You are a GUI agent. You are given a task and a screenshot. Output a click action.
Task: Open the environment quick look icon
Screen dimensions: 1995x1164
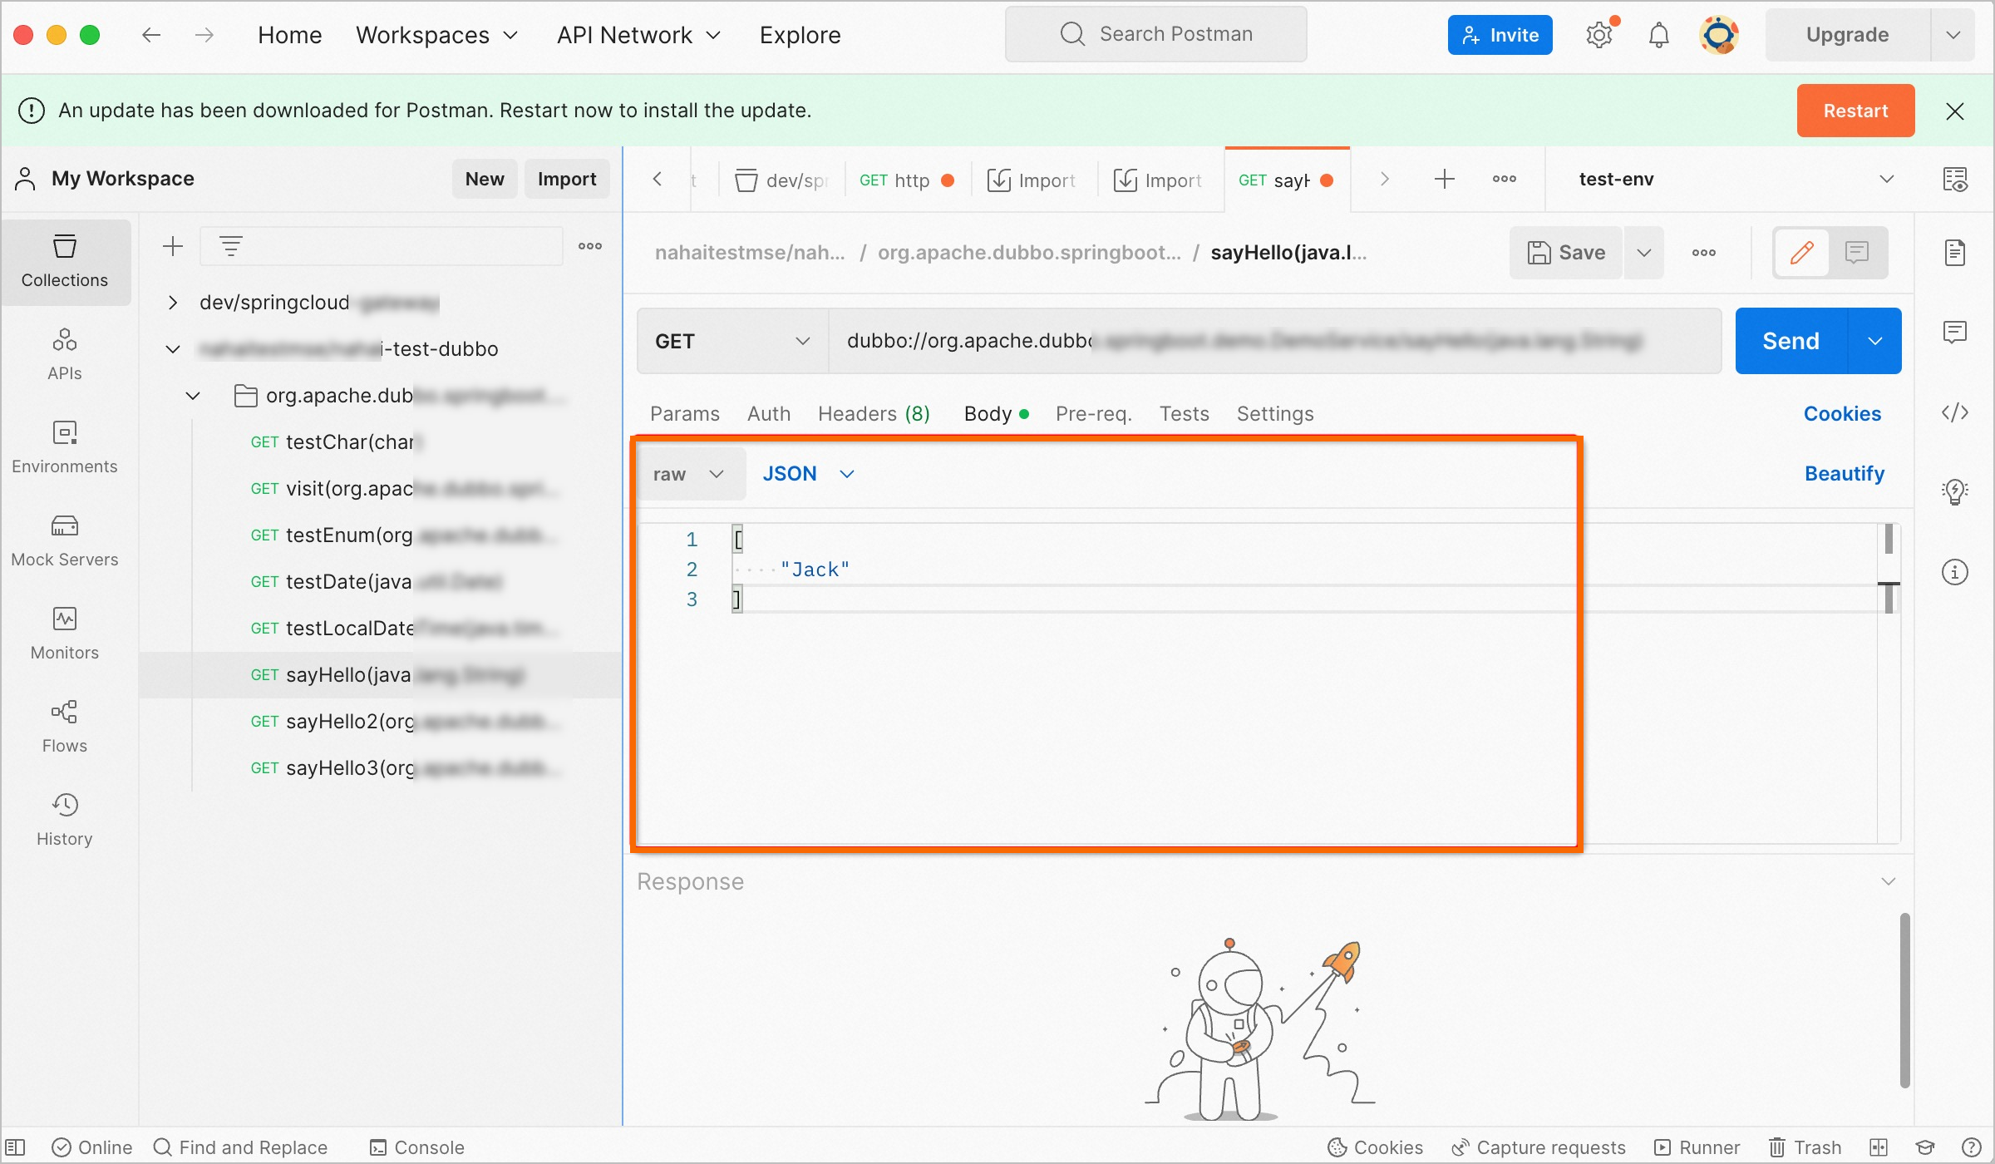coord(1954,179)
